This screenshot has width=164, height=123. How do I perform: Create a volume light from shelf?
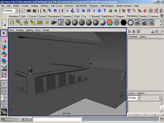coord(47,23)
